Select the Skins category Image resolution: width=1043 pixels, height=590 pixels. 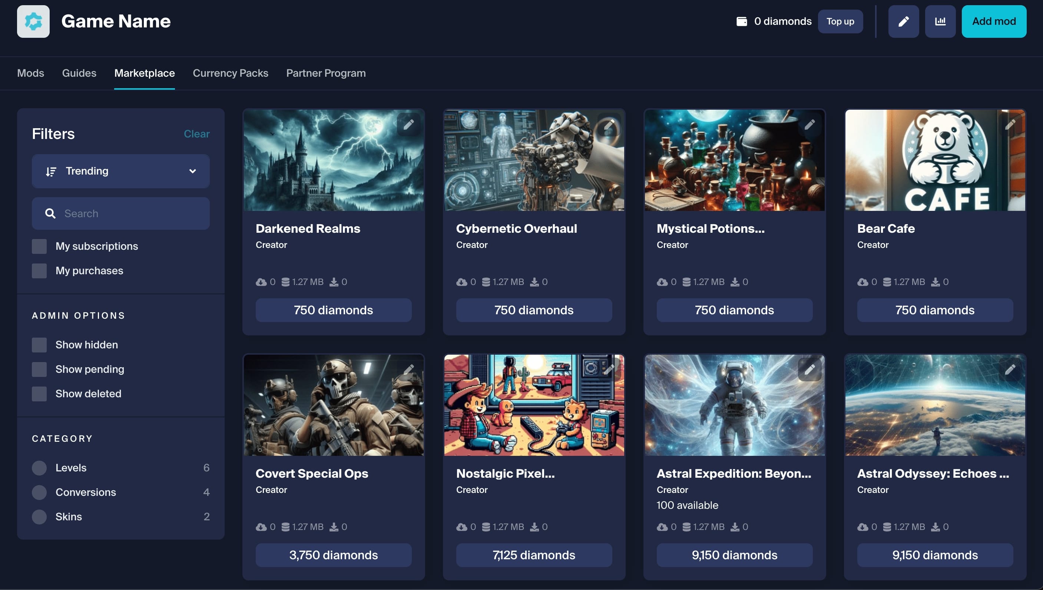click(39, 517)
